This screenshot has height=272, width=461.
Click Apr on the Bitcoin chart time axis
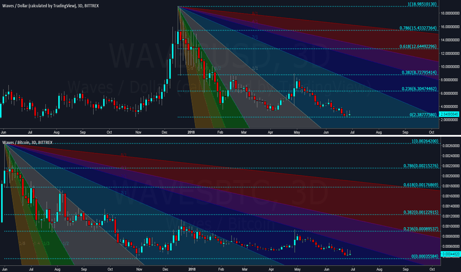point(271,269)
